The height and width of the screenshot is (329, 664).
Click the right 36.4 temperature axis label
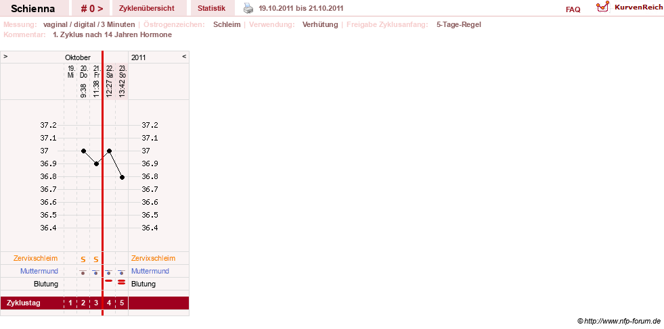tap(150, 228)
